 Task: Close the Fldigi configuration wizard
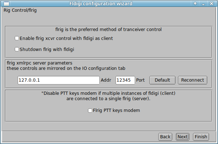click(x=212, y=4)
